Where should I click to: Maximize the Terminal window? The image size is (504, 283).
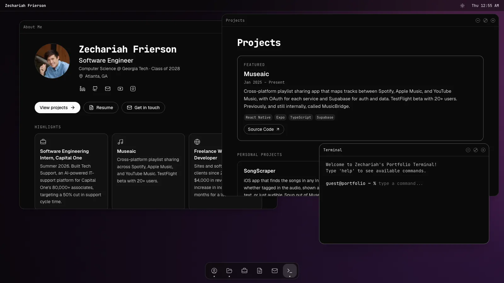(x=476, y=150)
